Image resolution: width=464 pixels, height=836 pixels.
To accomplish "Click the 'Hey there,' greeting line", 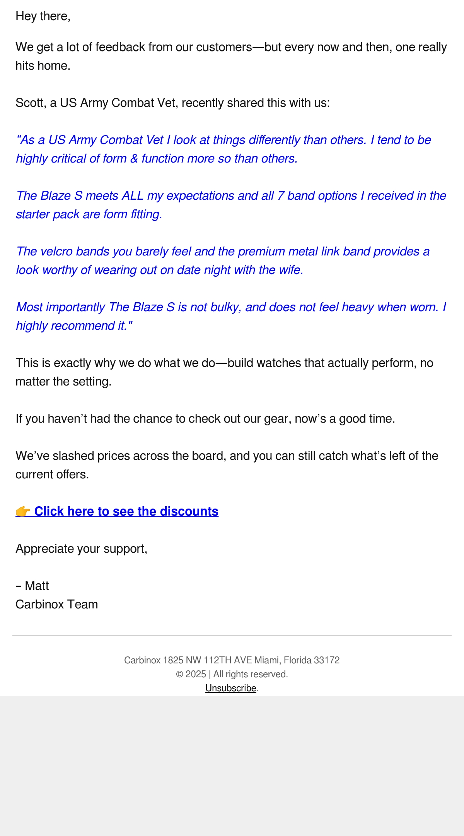I will click(43, 16).
